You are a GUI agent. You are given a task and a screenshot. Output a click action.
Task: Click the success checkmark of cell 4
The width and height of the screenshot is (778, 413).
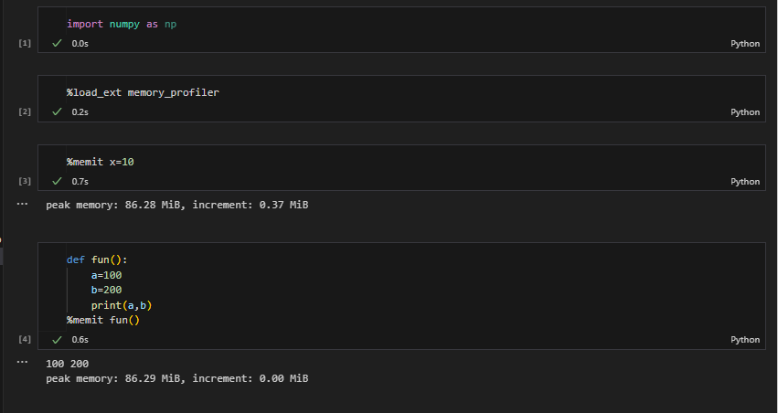tap(57, 340)
